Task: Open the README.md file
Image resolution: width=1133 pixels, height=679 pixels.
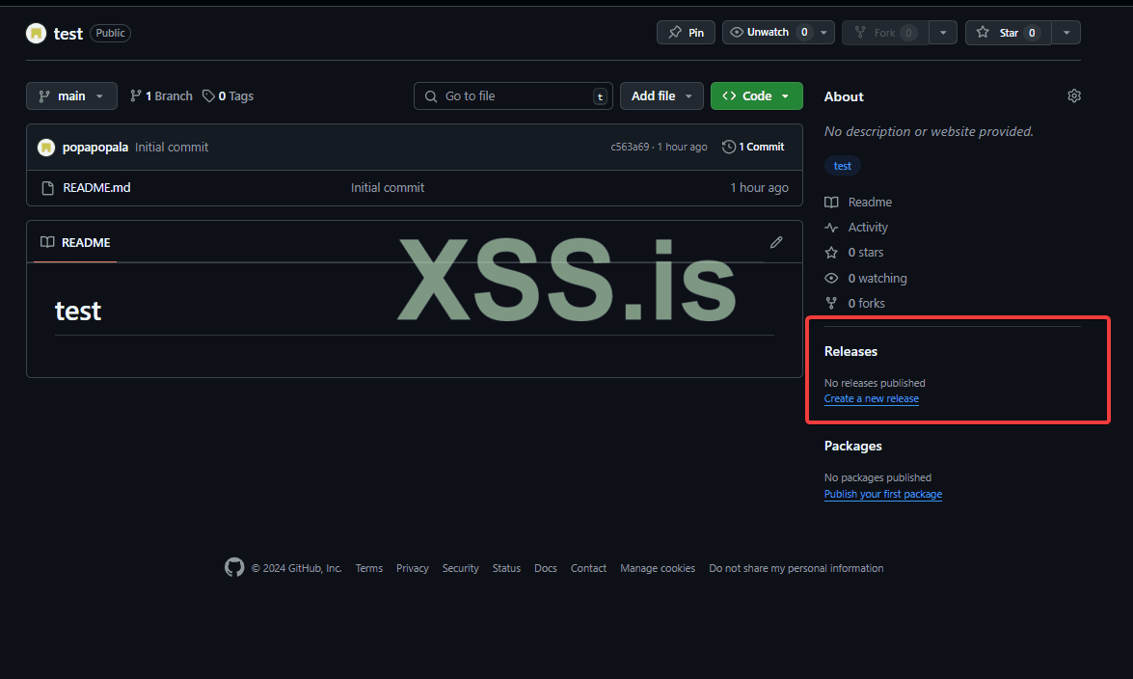Action: tap(96, 187)
